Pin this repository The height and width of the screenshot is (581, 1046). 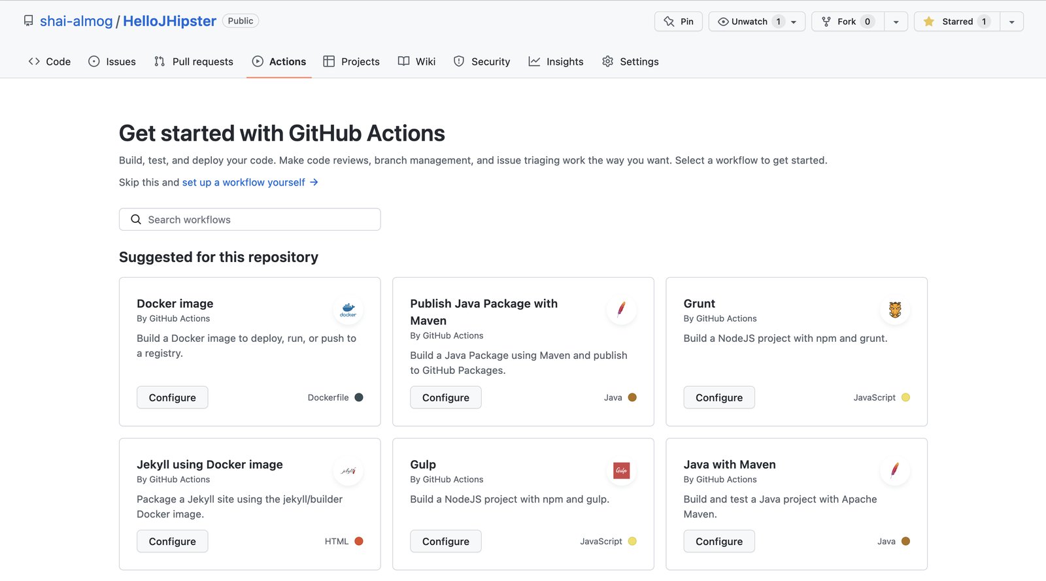[679, 22]
